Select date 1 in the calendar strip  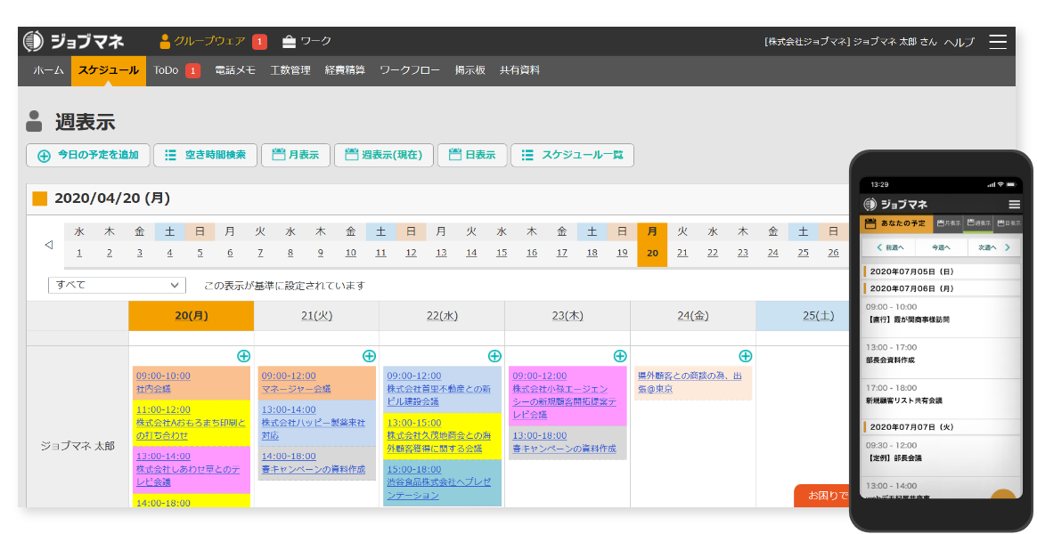click(x=79, y=253)
